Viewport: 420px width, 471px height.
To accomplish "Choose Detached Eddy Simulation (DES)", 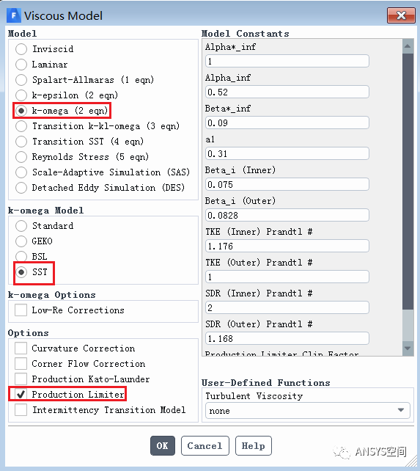I will pos(21,188).
